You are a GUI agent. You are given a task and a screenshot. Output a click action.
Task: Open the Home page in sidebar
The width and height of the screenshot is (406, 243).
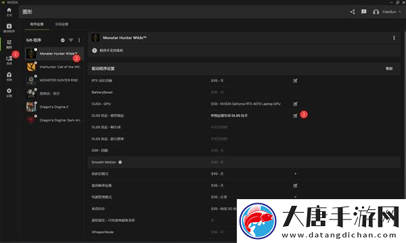[9, 11]
